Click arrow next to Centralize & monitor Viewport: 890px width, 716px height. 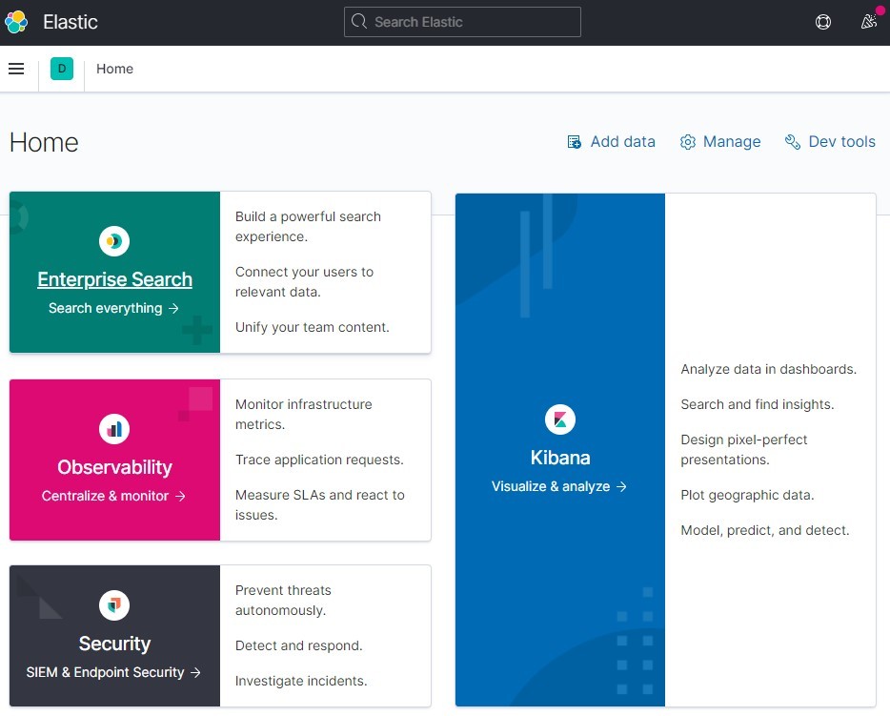pyautogui.click(x=180, y=497)
